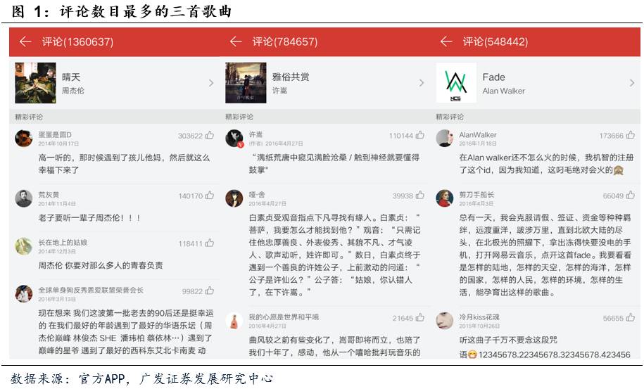
Task: Select the title 评论(1360637)
Action: [x=77, y=42]
